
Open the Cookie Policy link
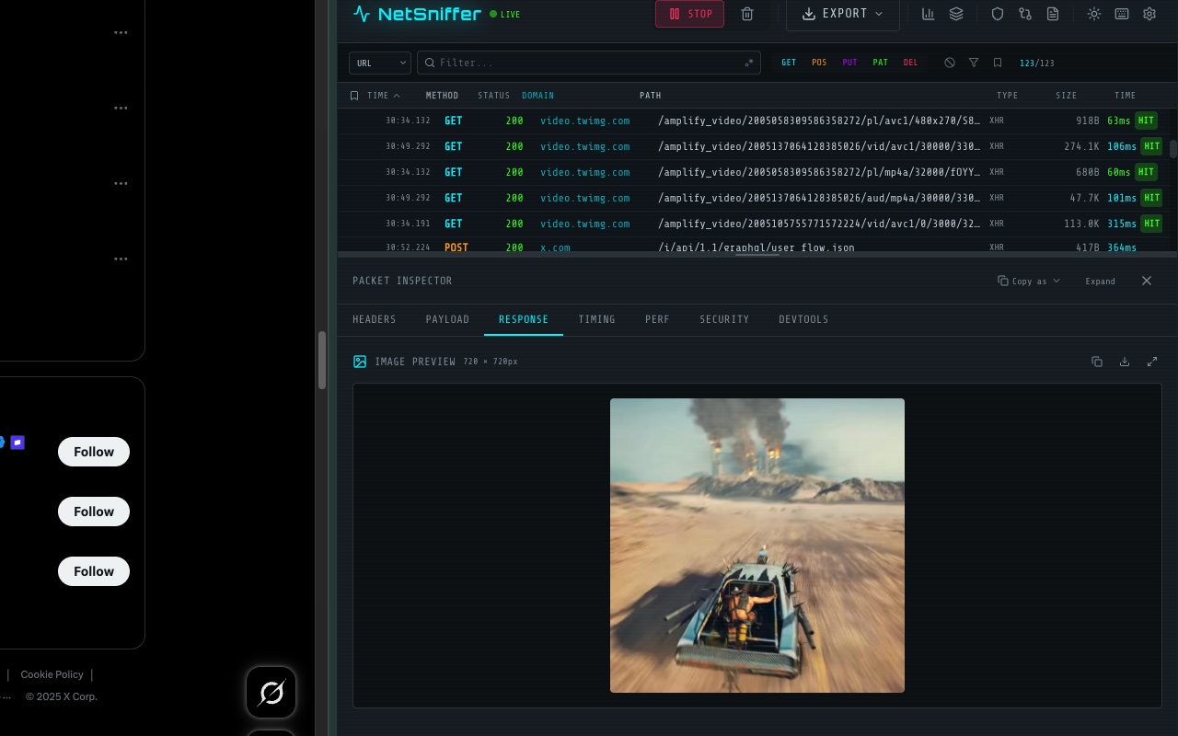click(x=52, y=674)
